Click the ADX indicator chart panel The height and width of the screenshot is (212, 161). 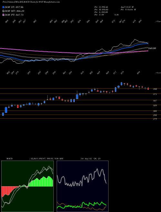click(x=82, y=186)
